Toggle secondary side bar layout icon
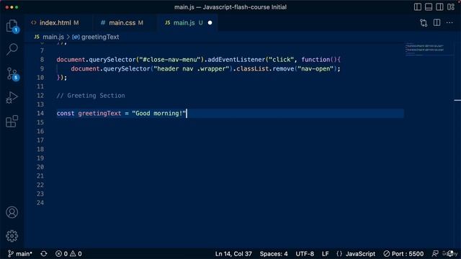 click(x=439, y=7)
